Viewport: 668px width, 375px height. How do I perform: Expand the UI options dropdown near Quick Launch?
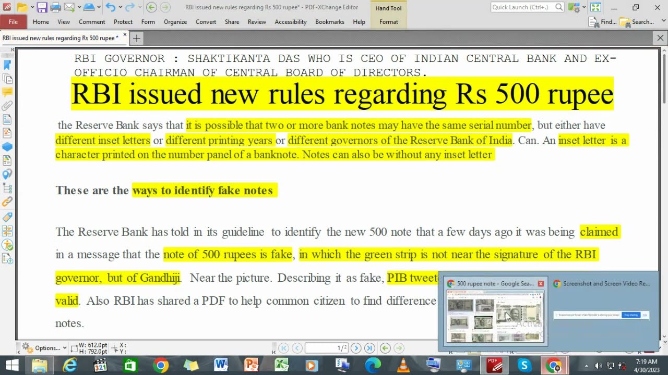584,7
